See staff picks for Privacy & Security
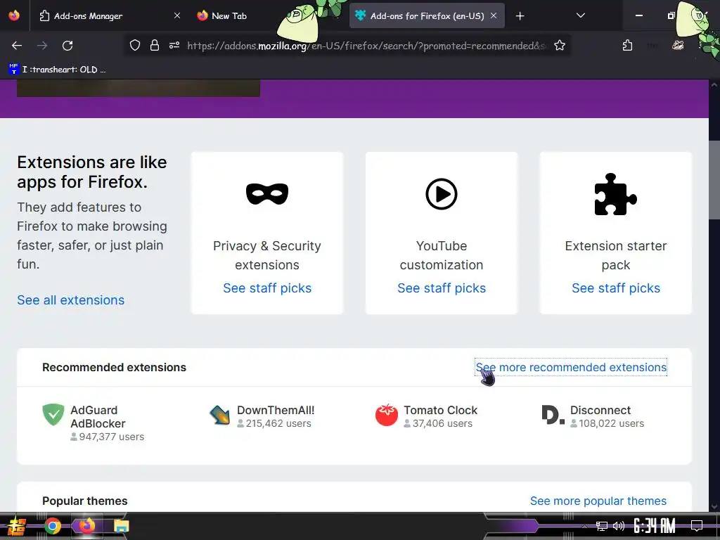 (267, 288)
